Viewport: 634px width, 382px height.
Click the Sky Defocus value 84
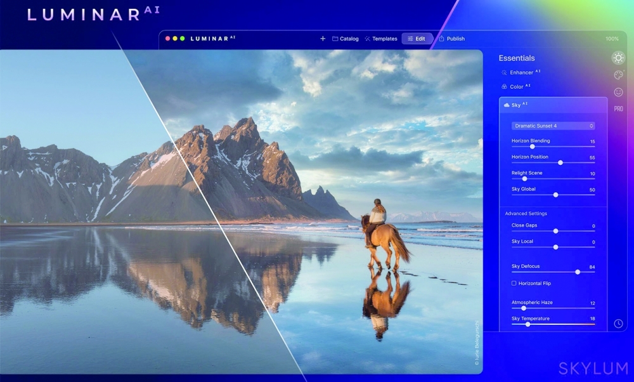(x=592, y=267)
